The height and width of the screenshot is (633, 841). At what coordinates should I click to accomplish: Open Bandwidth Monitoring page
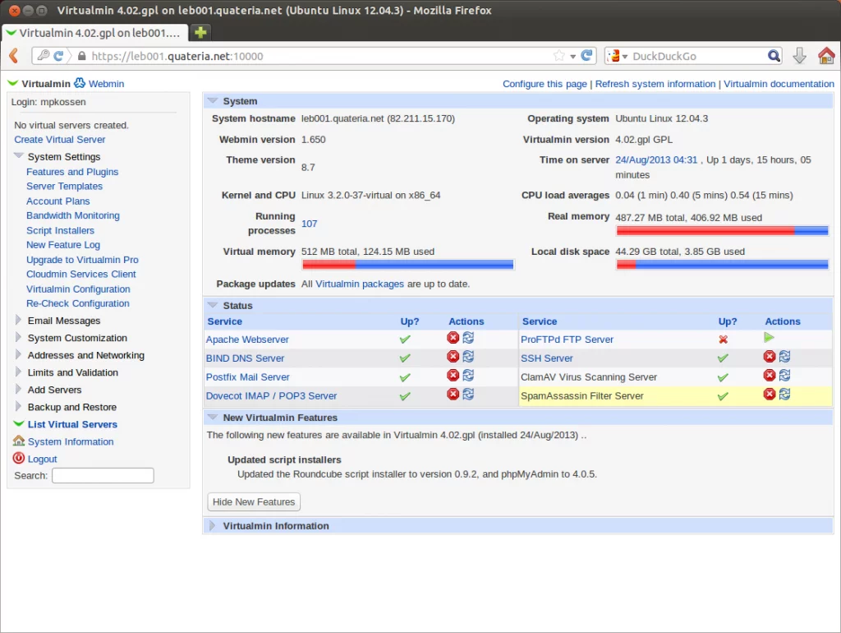pyautogui.click(x=73, y=216)
